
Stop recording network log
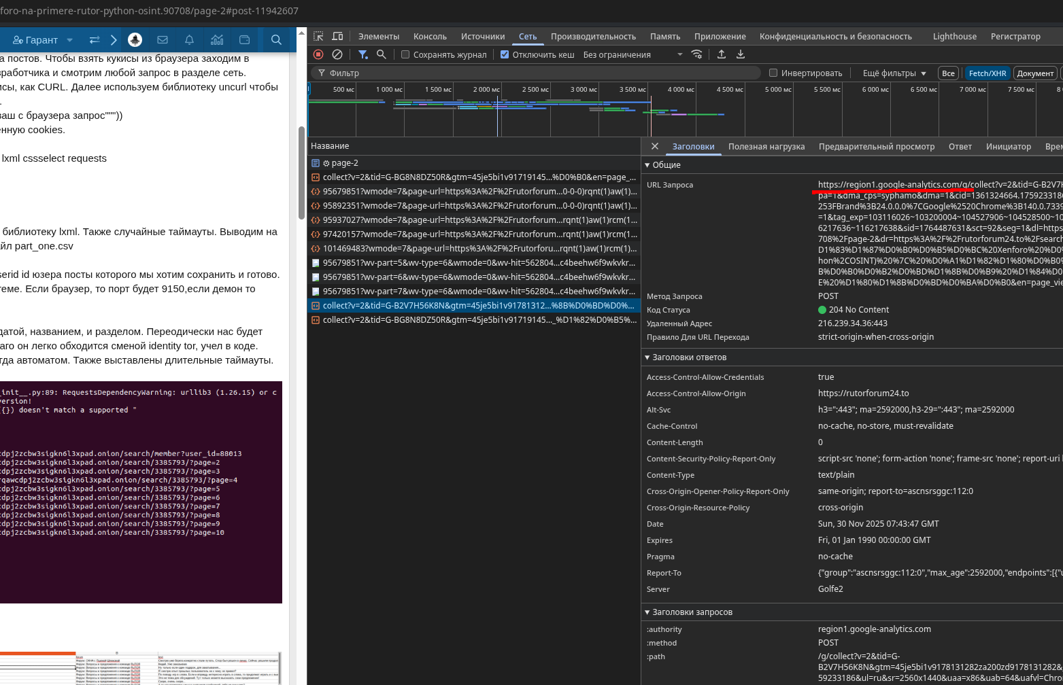point(318,54)
